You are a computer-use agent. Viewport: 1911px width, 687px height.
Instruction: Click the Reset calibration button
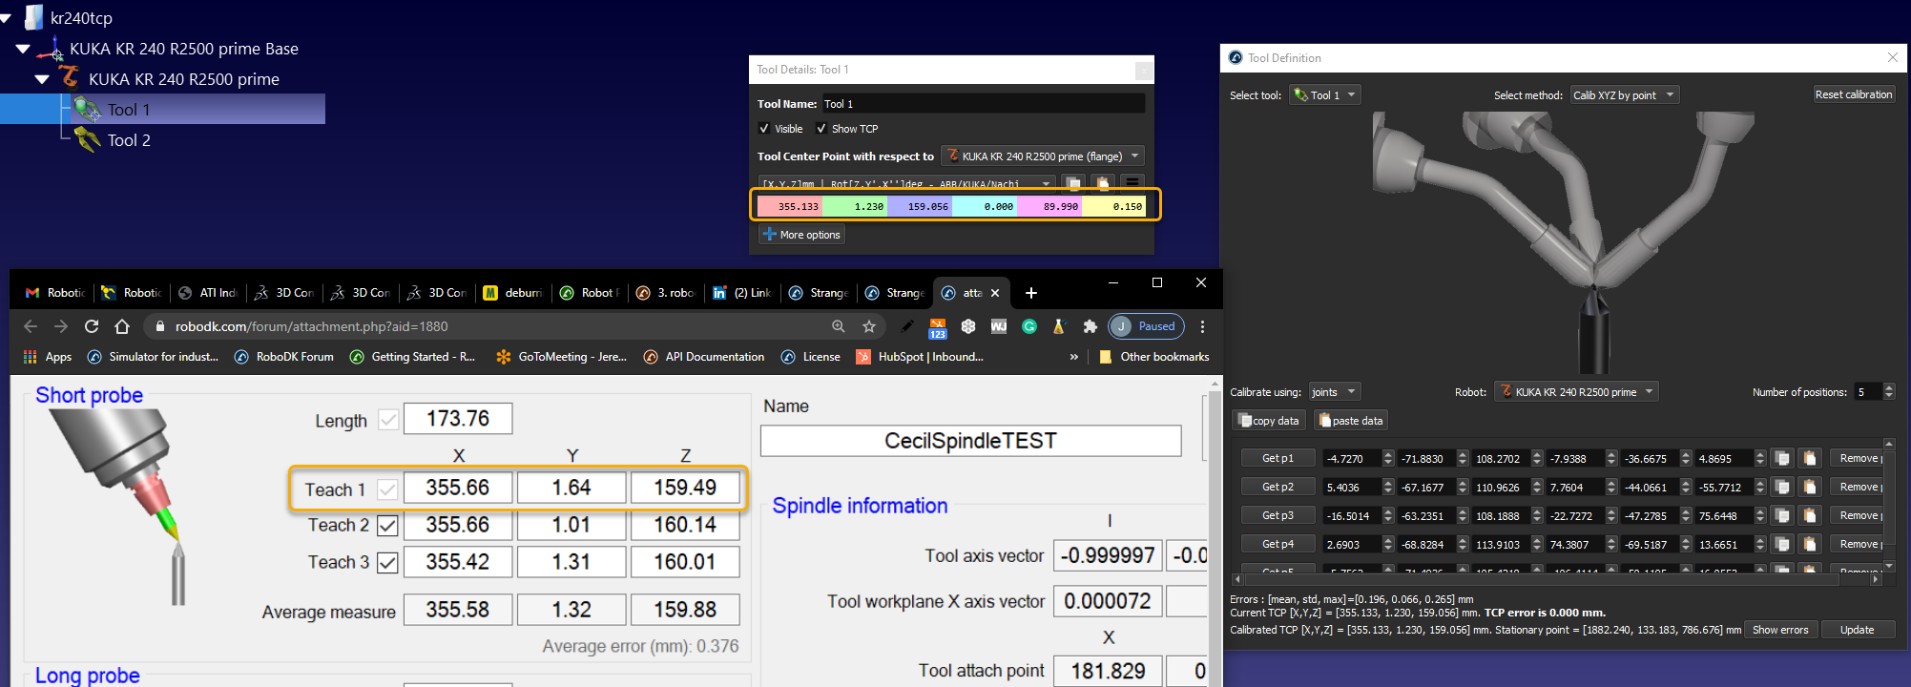[1853, 94]
